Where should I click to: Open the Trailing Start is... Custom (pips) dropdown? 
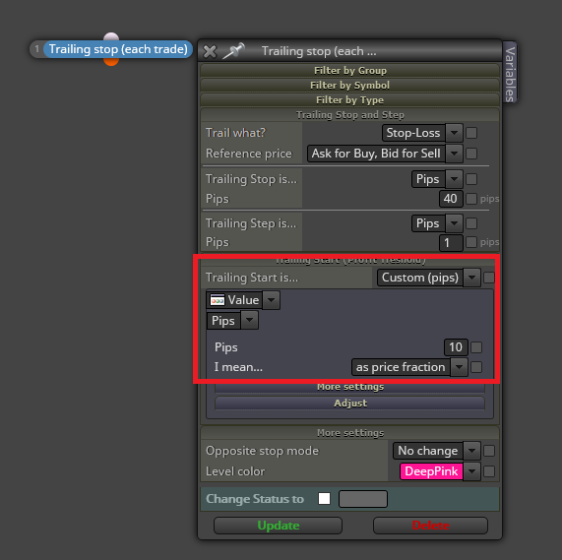[x=429, y=278]
